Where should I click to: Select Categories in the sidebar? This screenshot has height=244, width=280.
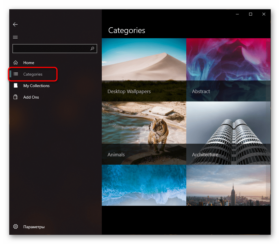click(33, 74)
